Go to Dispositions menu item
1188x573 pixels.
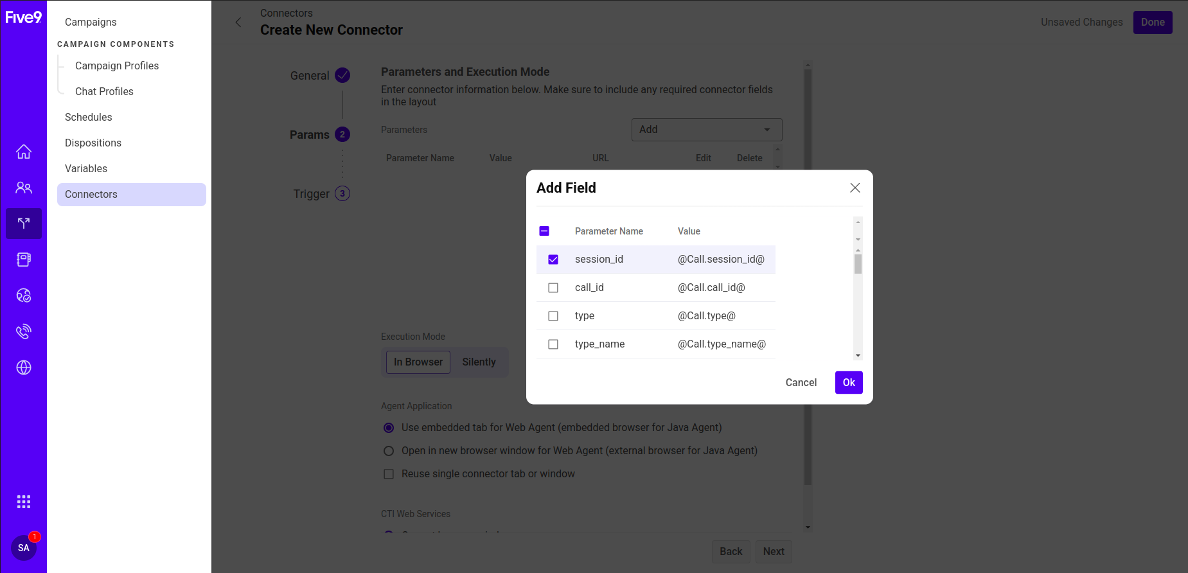(93, 143)
